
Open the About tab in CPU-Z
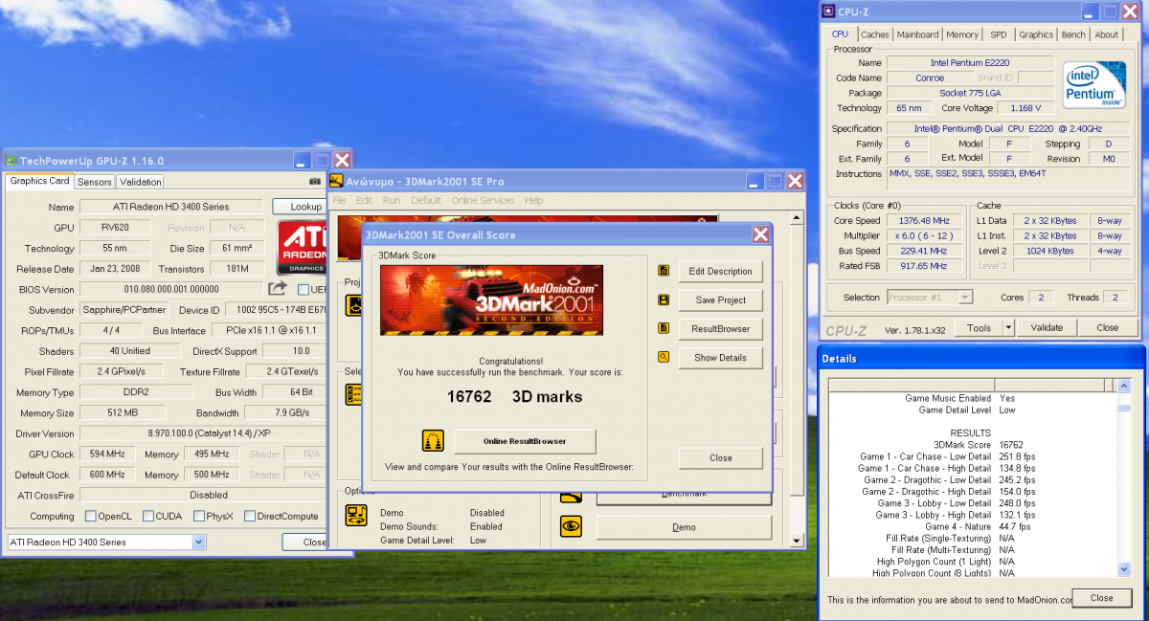point(1106,34)
